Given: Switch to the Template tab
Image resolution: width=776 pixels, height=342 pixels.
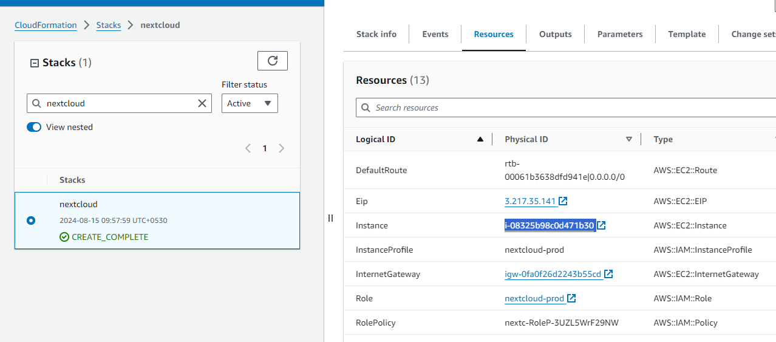Looking at the screenshot, I should tap(687, 34).
